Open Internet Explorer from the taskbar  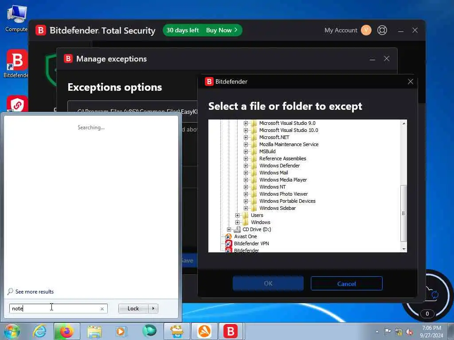click(39, 331)
